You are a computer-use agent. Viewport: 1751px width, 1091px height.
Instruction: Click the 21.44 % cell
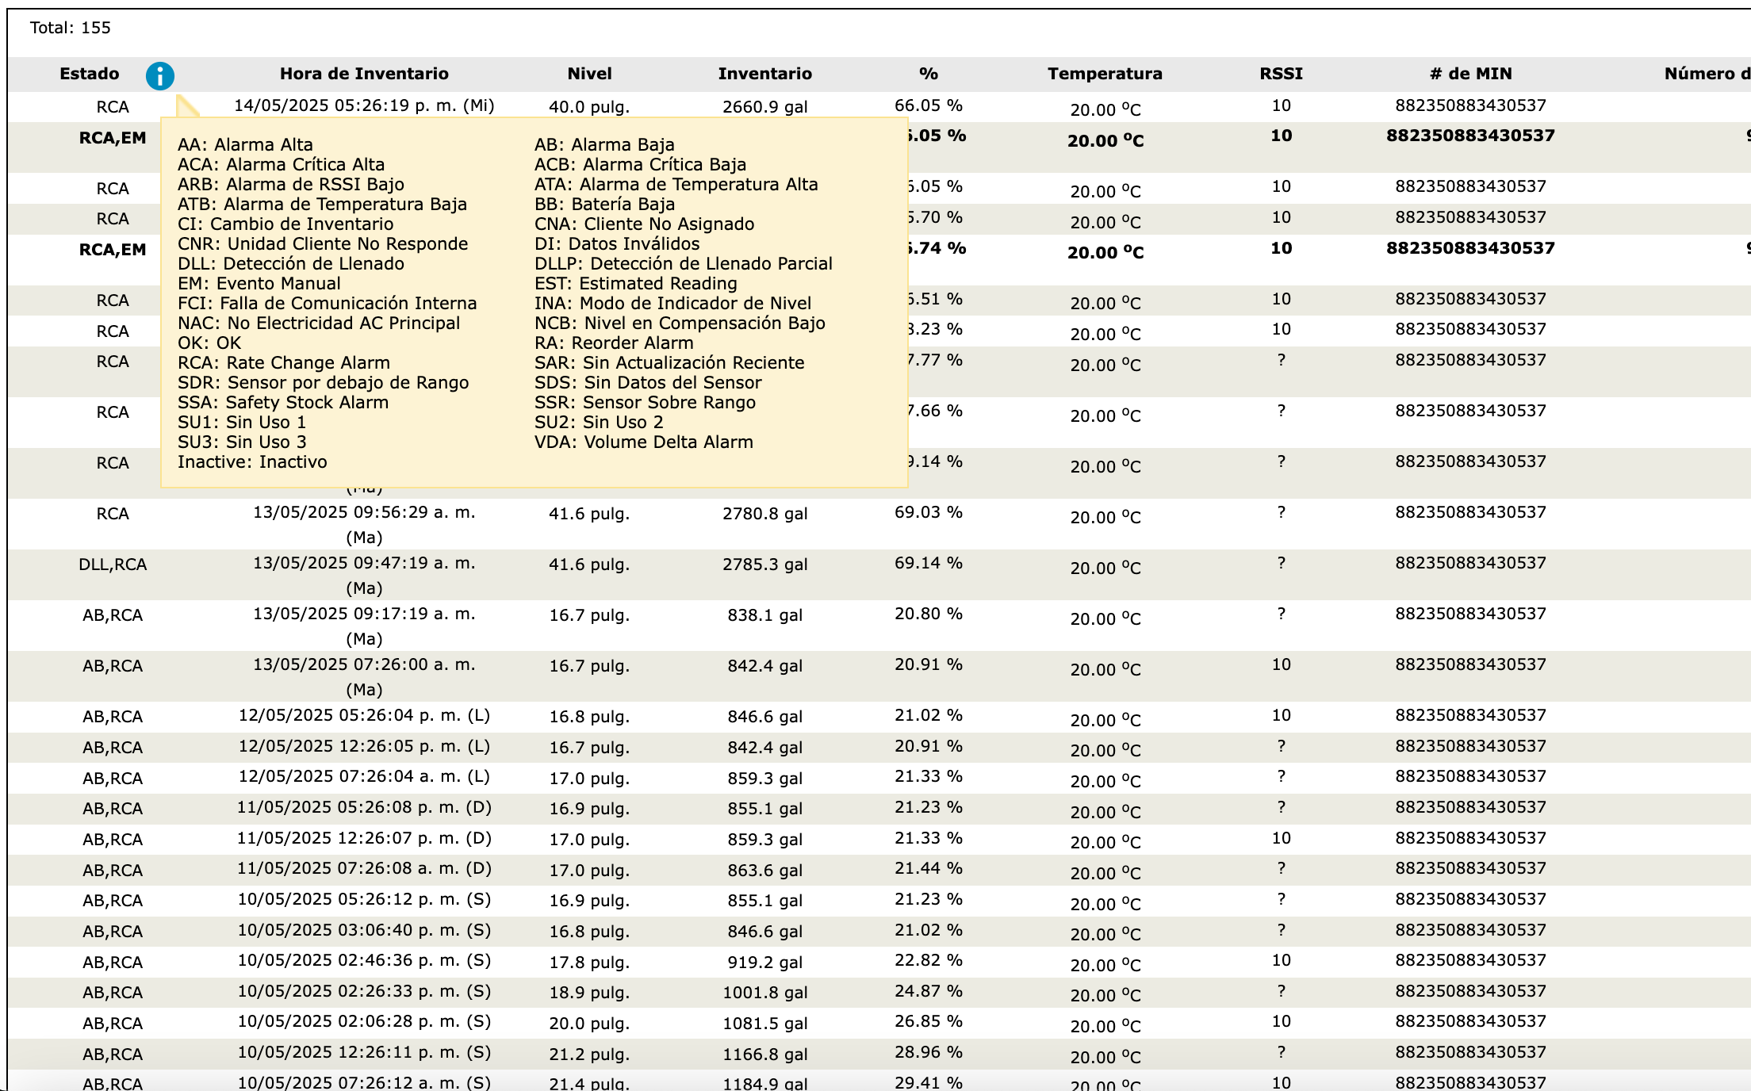929,868
